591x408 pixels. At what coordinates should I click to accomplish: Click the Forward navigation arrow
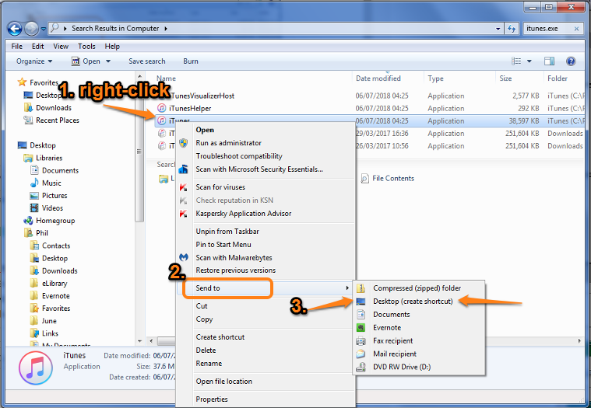click(31, 29)
